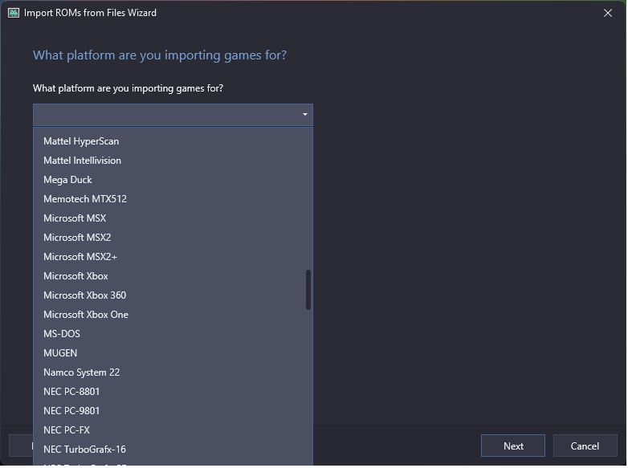628x468 pixels.
Task: Choose Mattel Intellivision platform
Action: [x=173, y=161]
